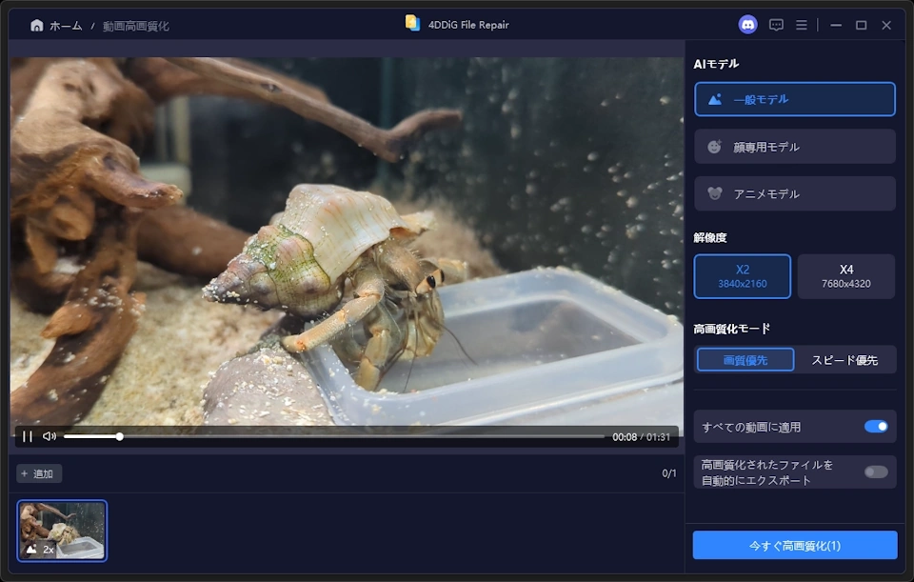Image resolution: width=914 pixels, height=582 pixels.
Task: Click the 4DDiG File Repair logo icon
Action: (x=412, y=23)
